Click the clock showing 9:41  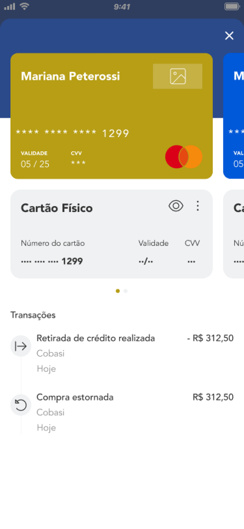[122, 6]
